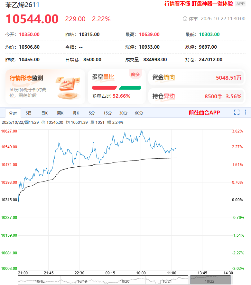Click the 5048.51万 fund flow value
This screenshot has width=251, height=285.
pyautogui.click(x=228, y=78)
